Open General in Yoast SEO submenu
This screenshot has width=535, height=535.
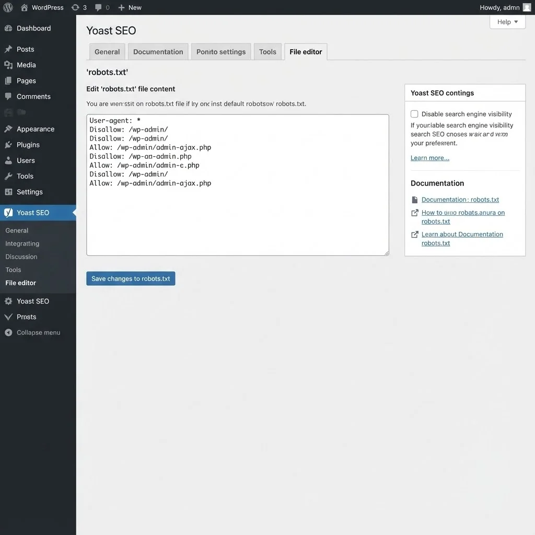[x=17, y=230]
